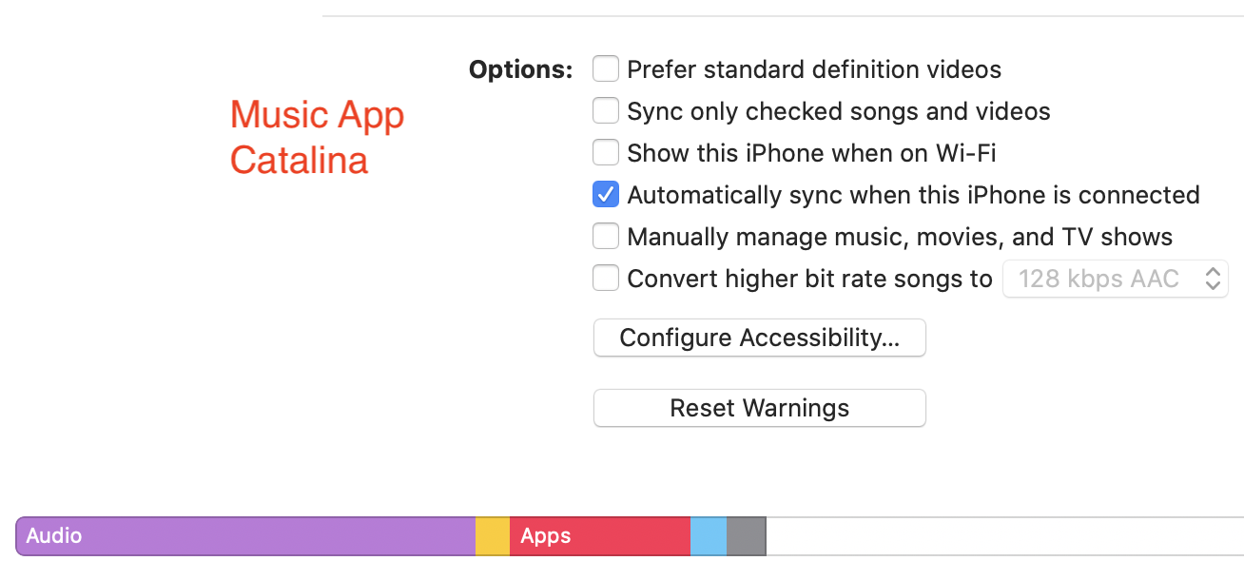1244x580 pixels.
Task: Uncheck Automatically sync when this iPhone is connected
Action: (x=606, y=195)
